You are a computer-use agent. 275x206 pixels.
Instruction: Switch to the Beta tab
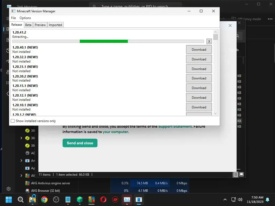[28, 25]
